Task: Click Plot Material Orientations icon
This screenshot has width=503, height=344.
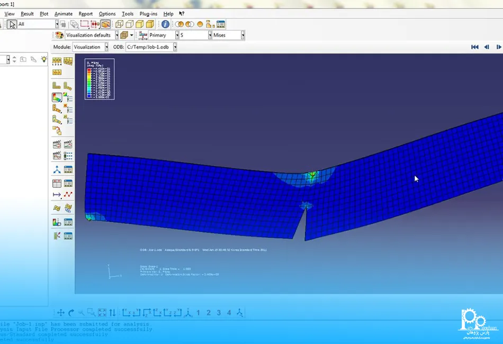Action: tap(57, 120)
